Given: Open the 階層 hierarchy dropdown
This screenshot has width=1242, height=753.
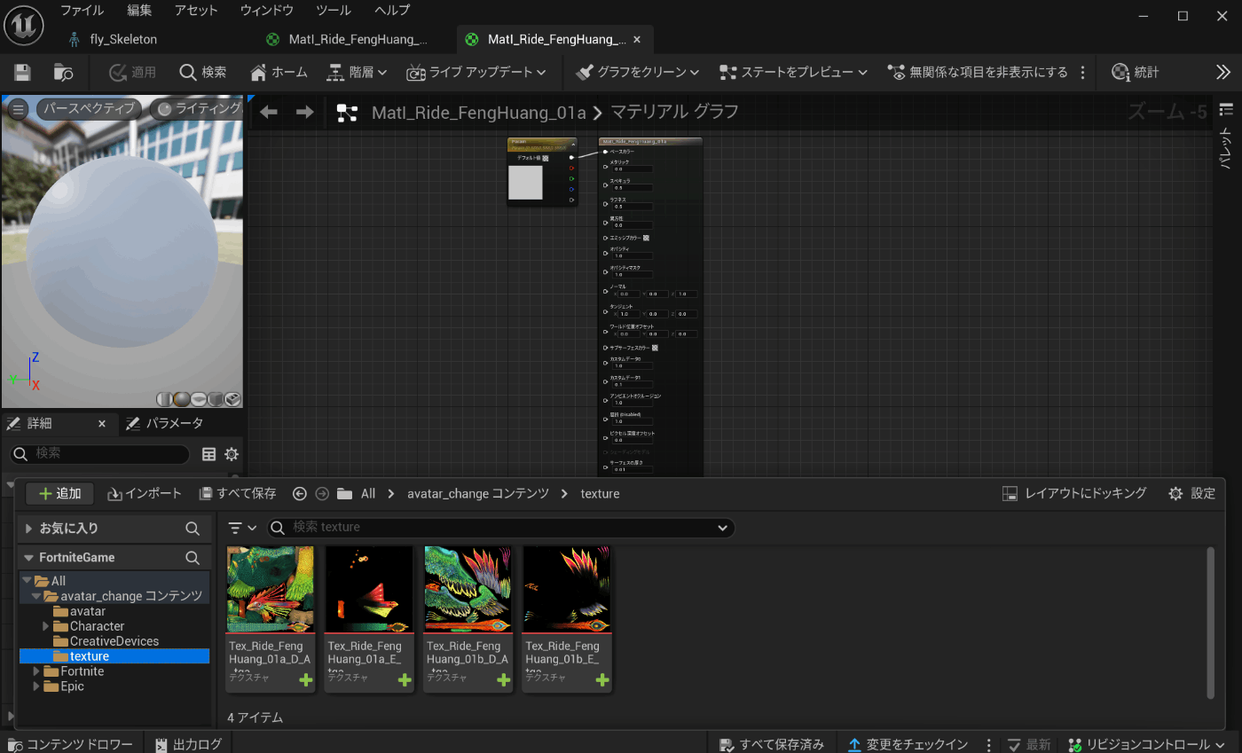Looking at the screenshot, I should click(357, 73).
